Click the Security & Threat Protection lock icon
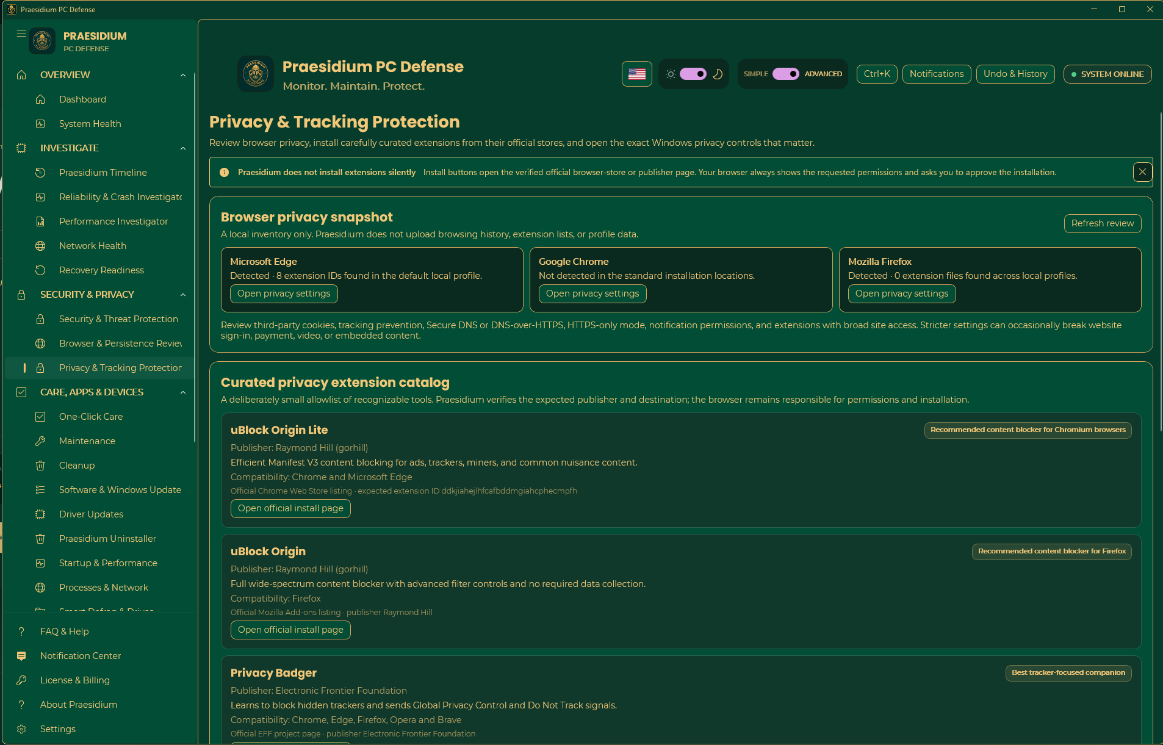This screenshot has width=1163, height=745. click(x=40, y=319)
